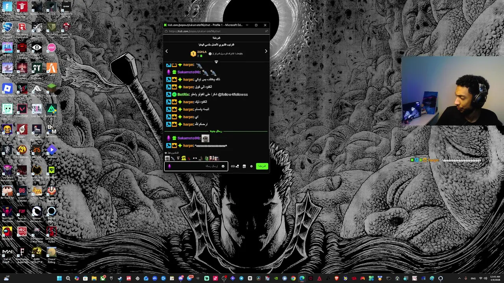The image size is (504, 283).
Task: Click the BotRix username in chat
Action: 183,94
